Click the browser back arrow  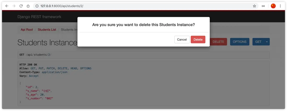(x=7, y=6)
